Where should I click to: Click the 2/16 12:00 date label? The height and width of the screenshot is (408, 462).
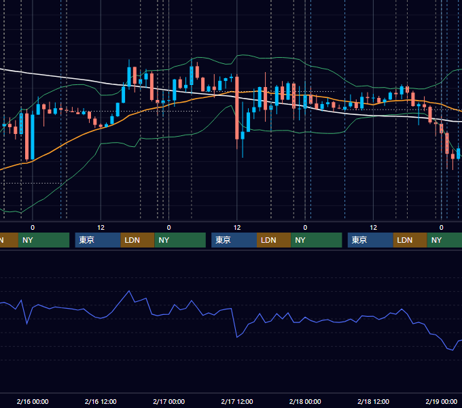coord(101,401)
